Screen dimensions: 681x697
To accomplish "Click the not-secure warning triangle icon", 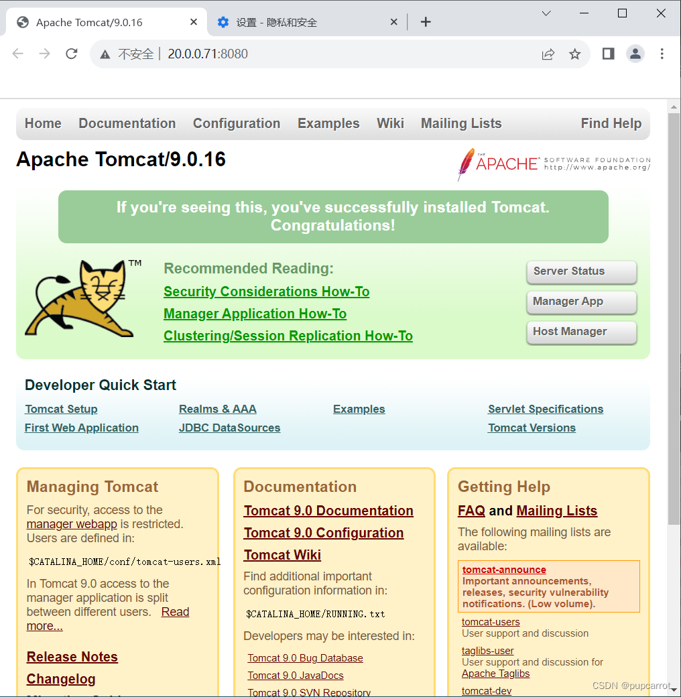I will tap(105, 55).
